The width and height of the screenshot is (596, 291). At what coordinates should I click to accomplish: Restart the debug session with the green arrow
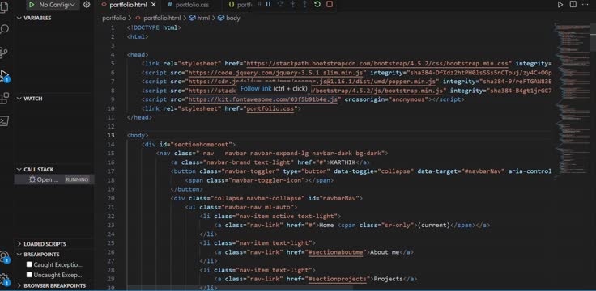pos(317,4)
